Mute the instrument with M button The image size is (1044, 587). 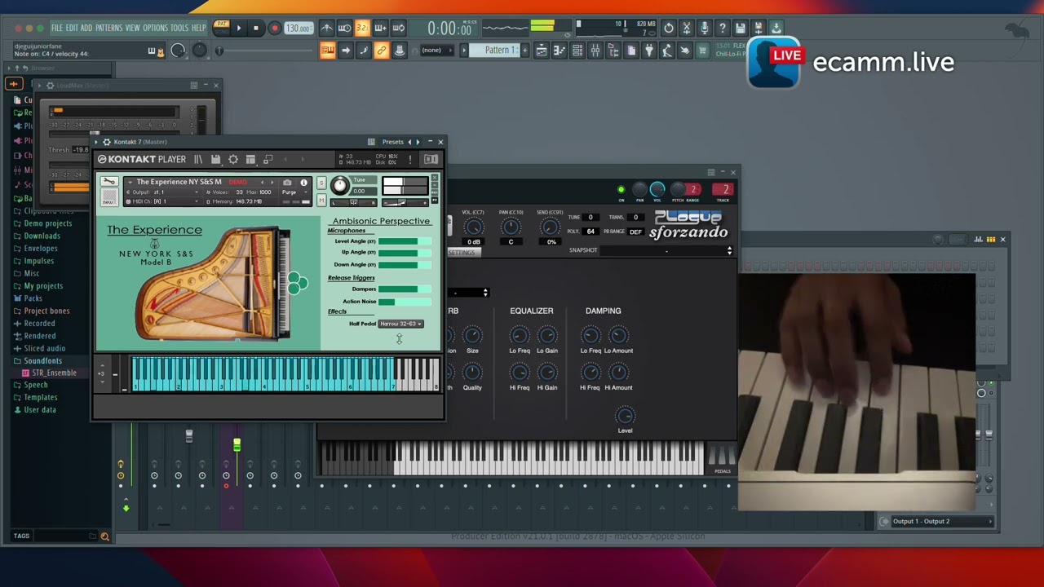(x=321, y=201)
